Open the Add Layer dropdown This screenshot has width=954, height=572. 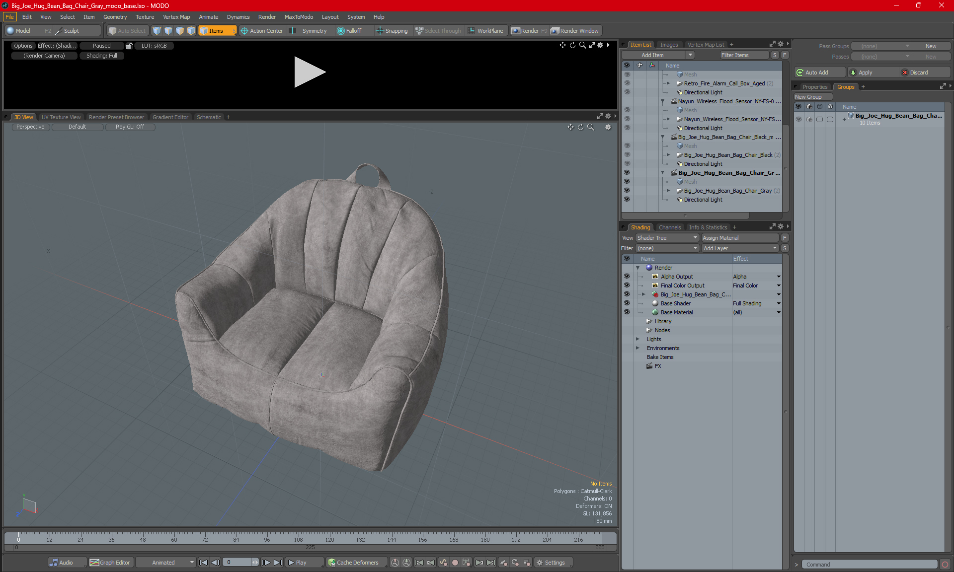click(740, 248)
